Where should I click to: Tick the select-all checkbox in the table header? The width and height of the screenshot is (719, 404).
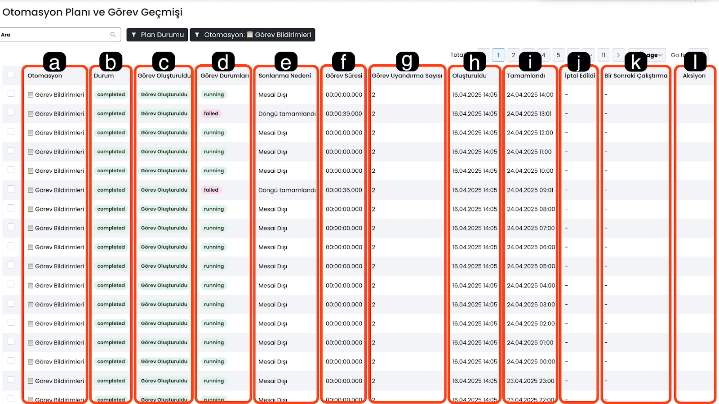11,75
